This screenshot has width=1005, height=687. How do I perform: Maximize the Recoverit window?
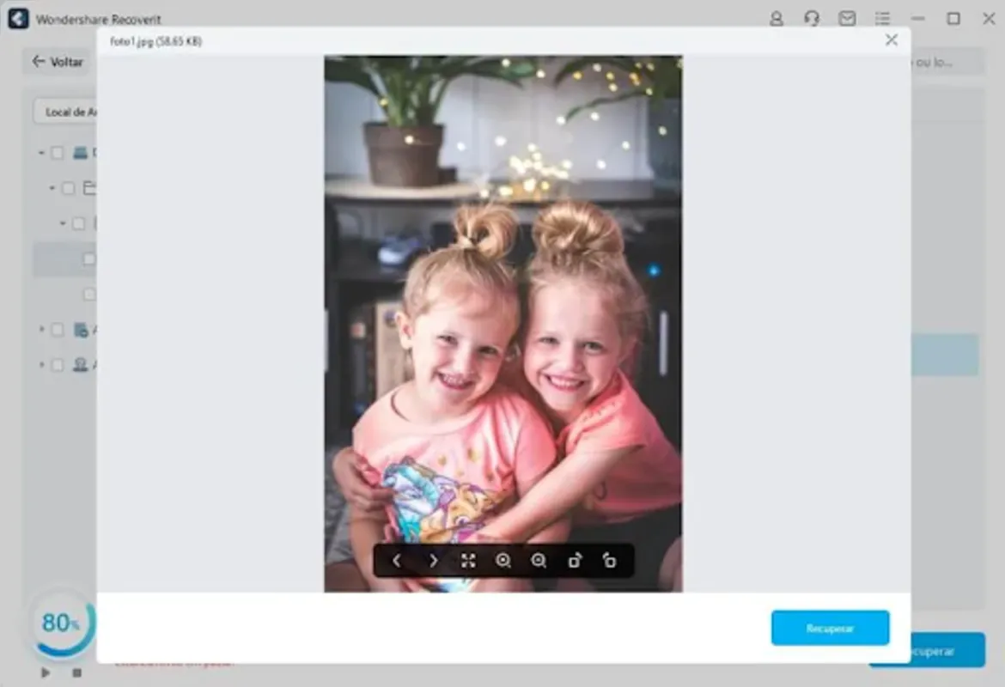click(x=953, y=19)
